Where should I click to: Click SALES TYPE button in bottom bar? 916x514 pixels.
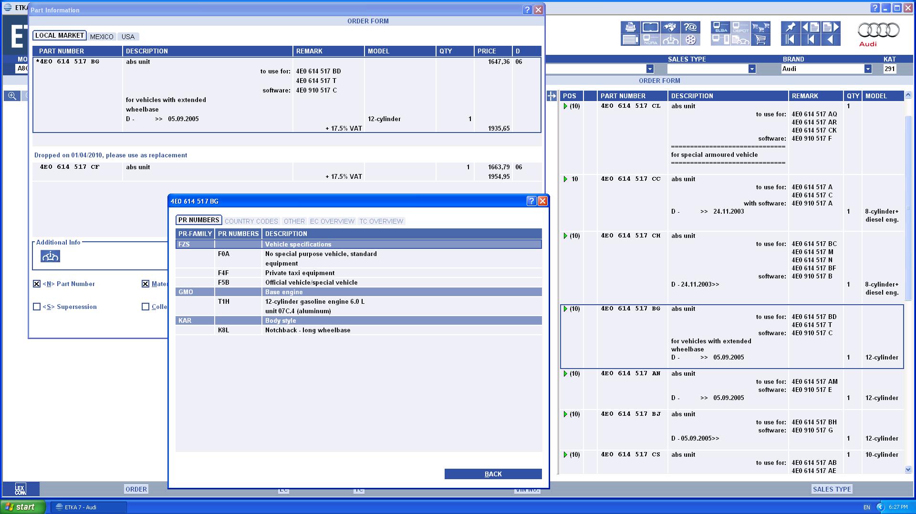pos(832,489)
